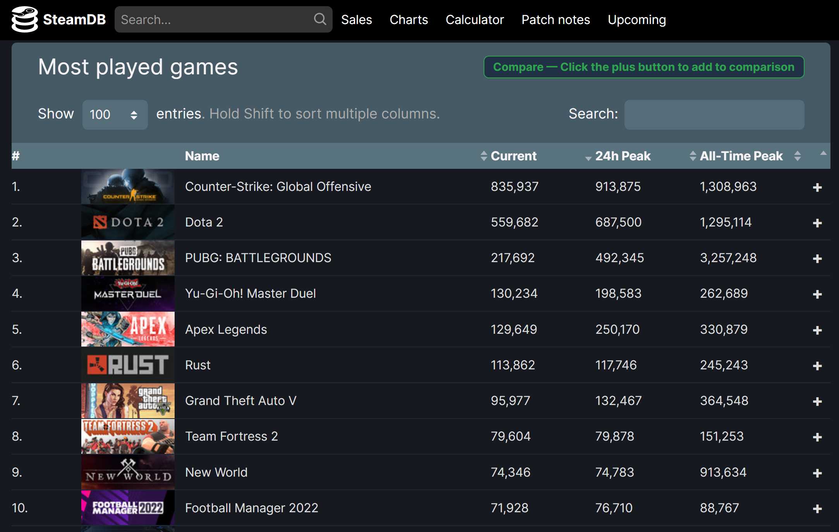
Task: Click all-time peak value 913,634
Action: [x=723, y=472]
